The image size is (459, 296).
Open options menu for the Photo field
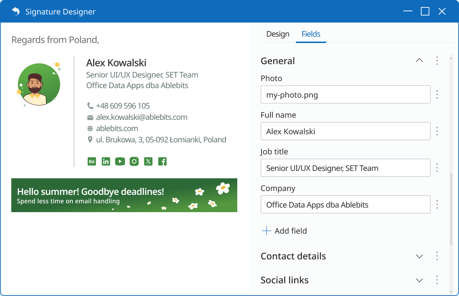pos(437,94)
